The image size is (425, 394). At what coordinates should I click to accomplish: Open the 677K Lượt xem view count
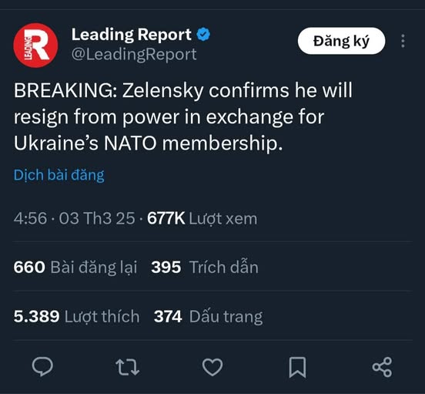(x=202, y=218)
